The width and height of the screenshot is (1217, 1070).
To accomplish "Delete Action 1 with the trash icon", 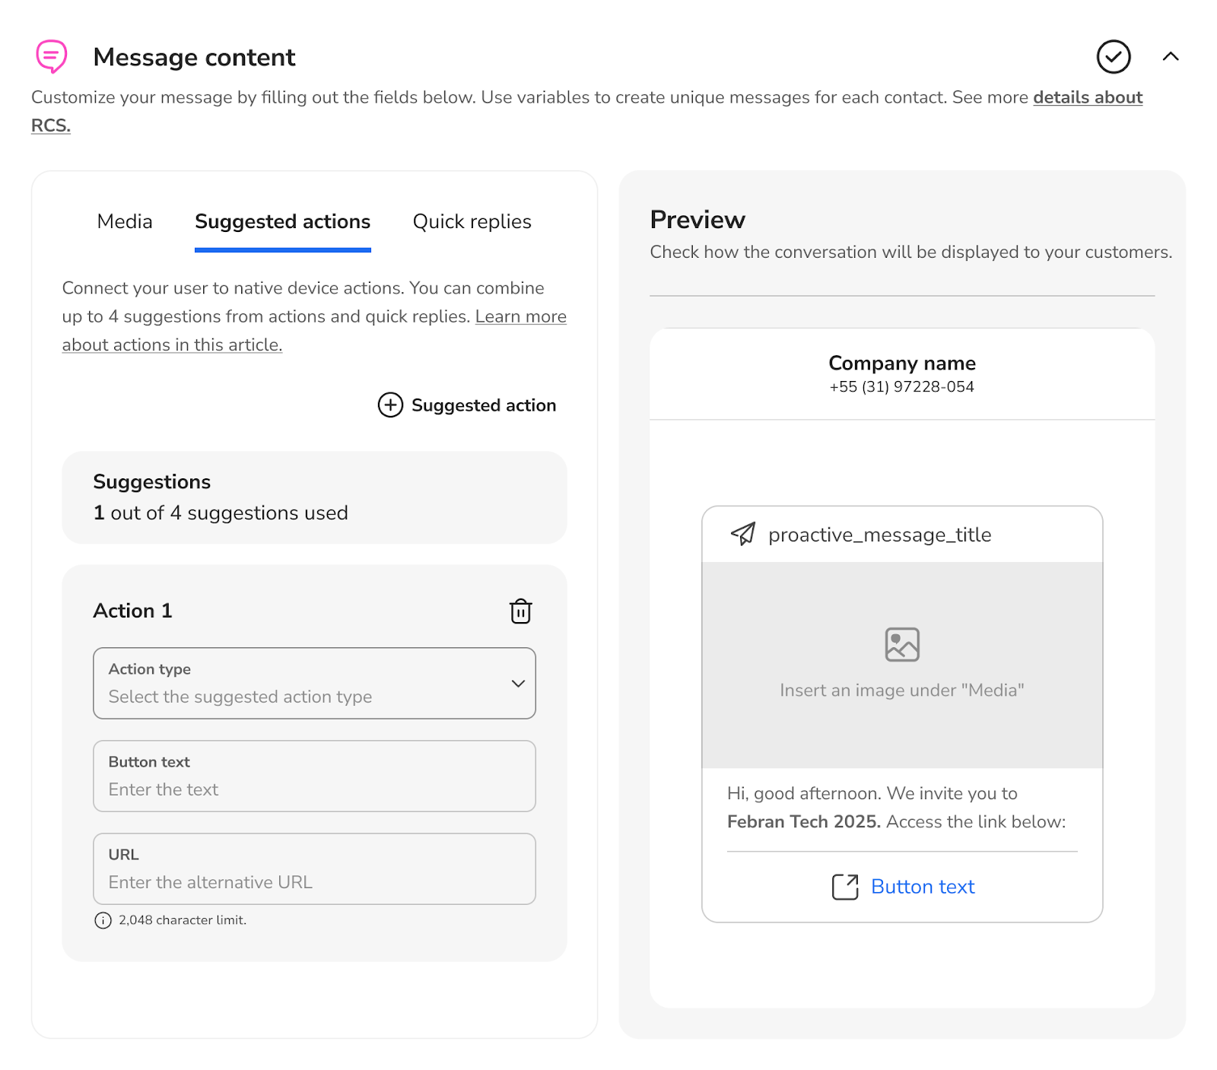I will tap(520, 611).
